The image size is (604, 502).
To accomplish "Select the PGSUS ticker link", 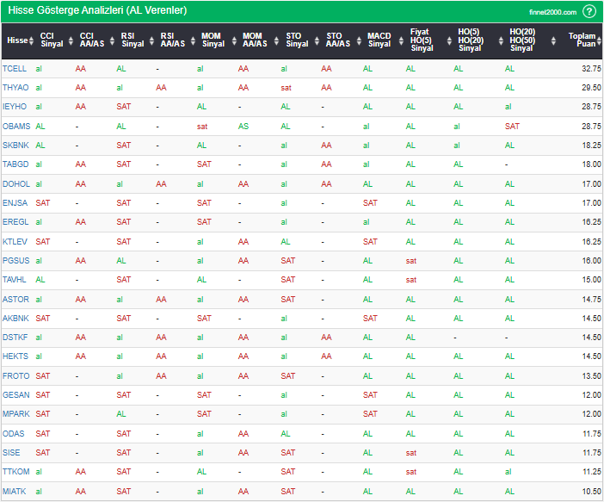I will pyautogui.click(x=15, y=260).
